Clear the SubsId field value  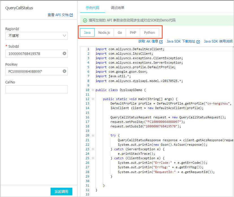[64, 54]
